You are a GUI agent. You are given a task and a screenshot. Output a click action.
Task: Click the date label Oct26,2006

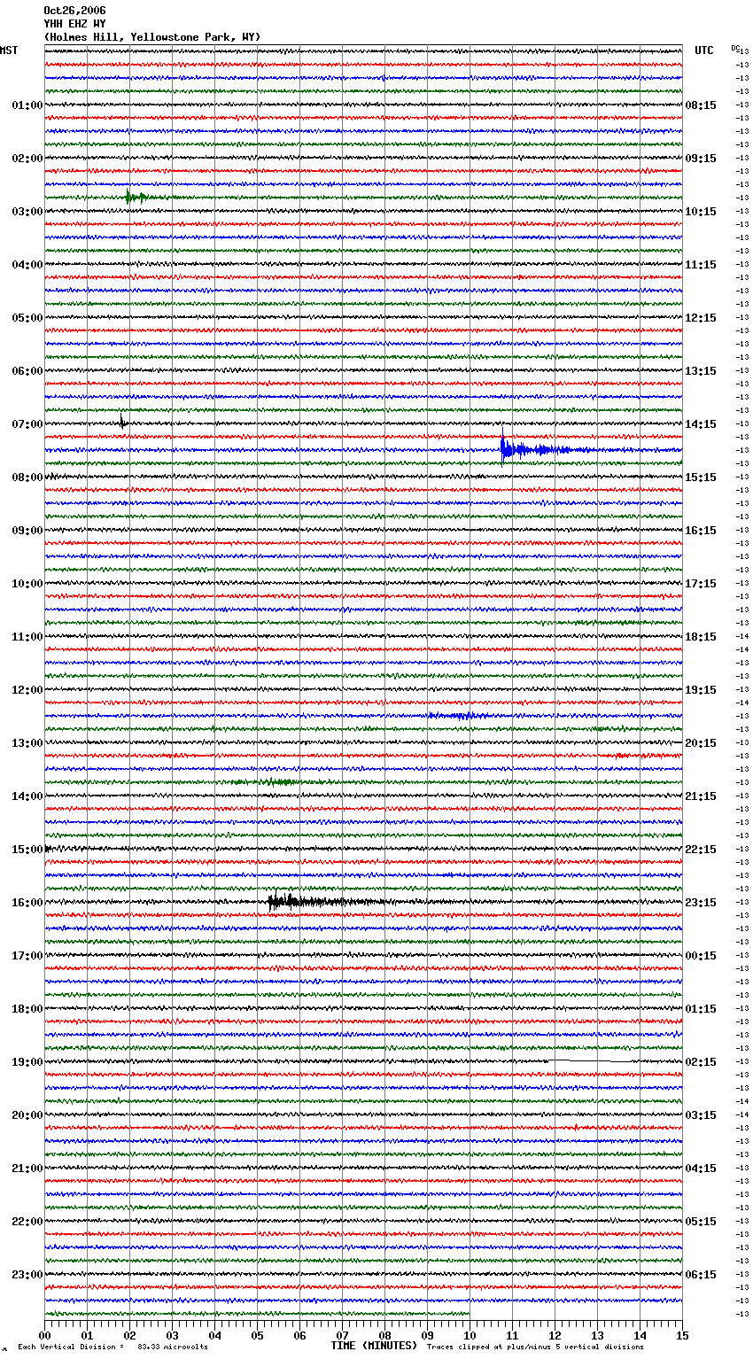[74, 11]
